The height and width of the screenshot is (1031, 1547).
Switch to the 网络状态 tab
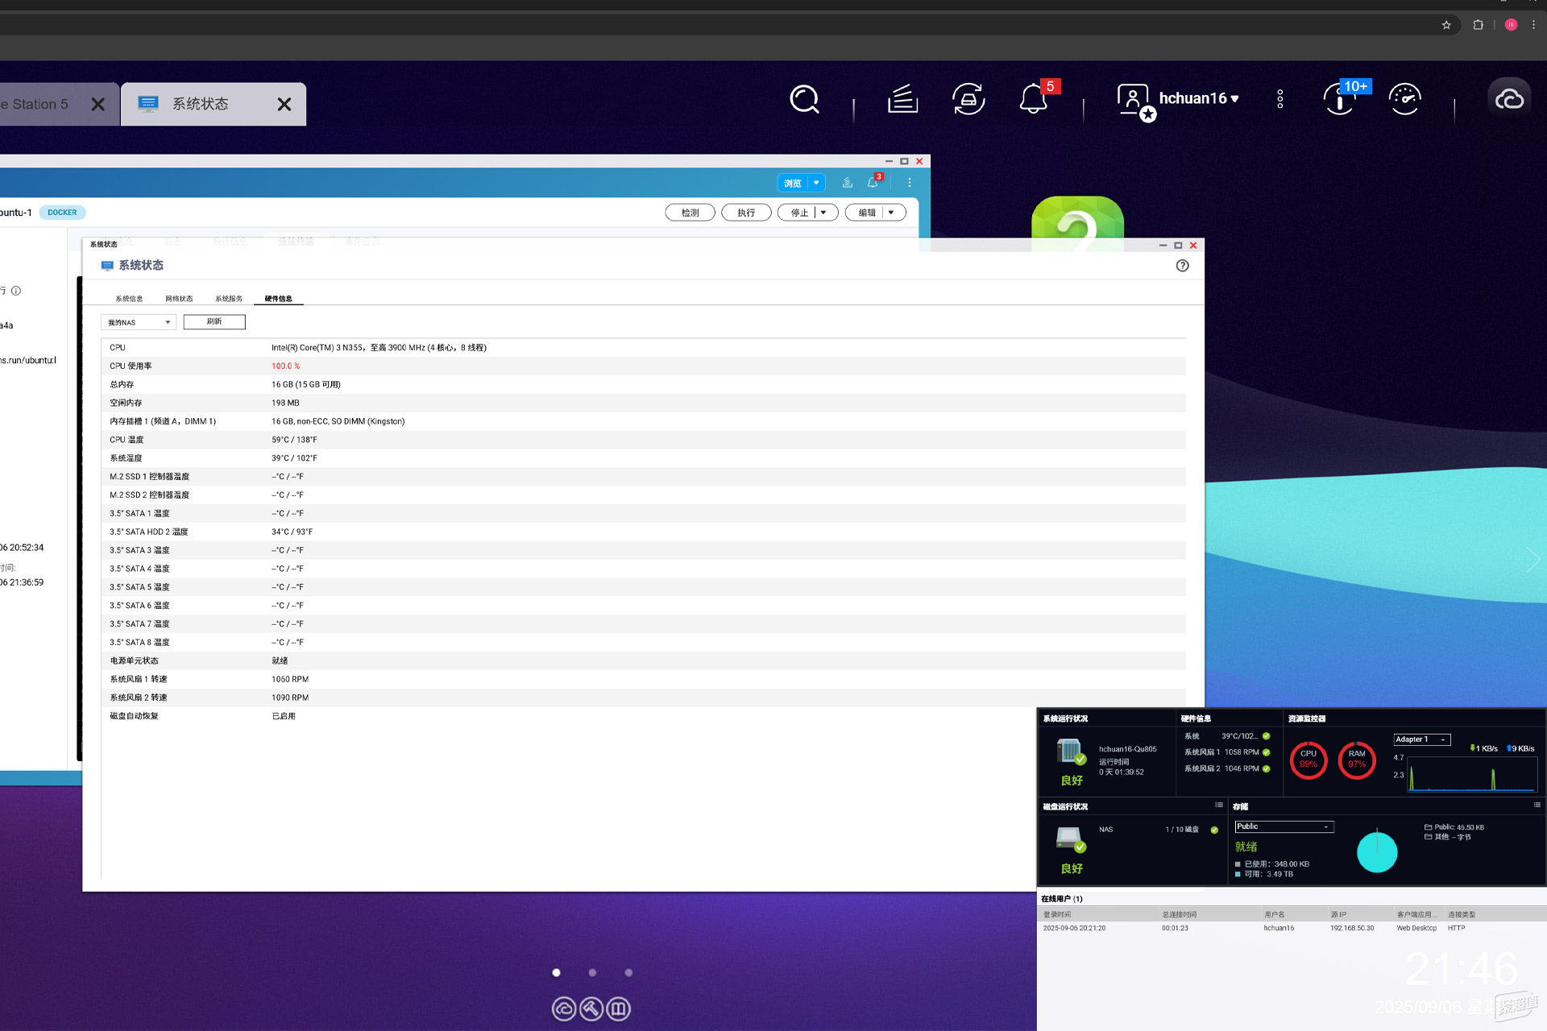179,299
